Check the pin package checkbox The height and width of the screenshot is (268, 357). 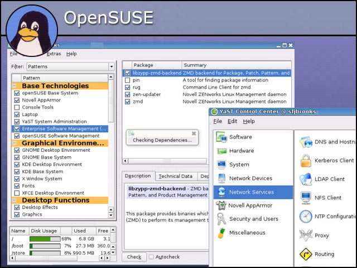[x=128, y=80]
